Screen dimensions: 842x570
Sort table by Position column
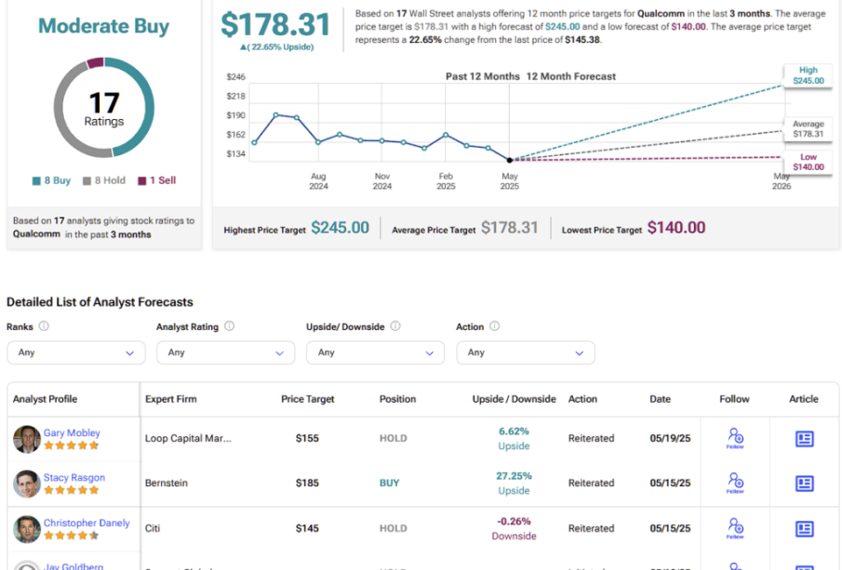click(x=397, y=399)
